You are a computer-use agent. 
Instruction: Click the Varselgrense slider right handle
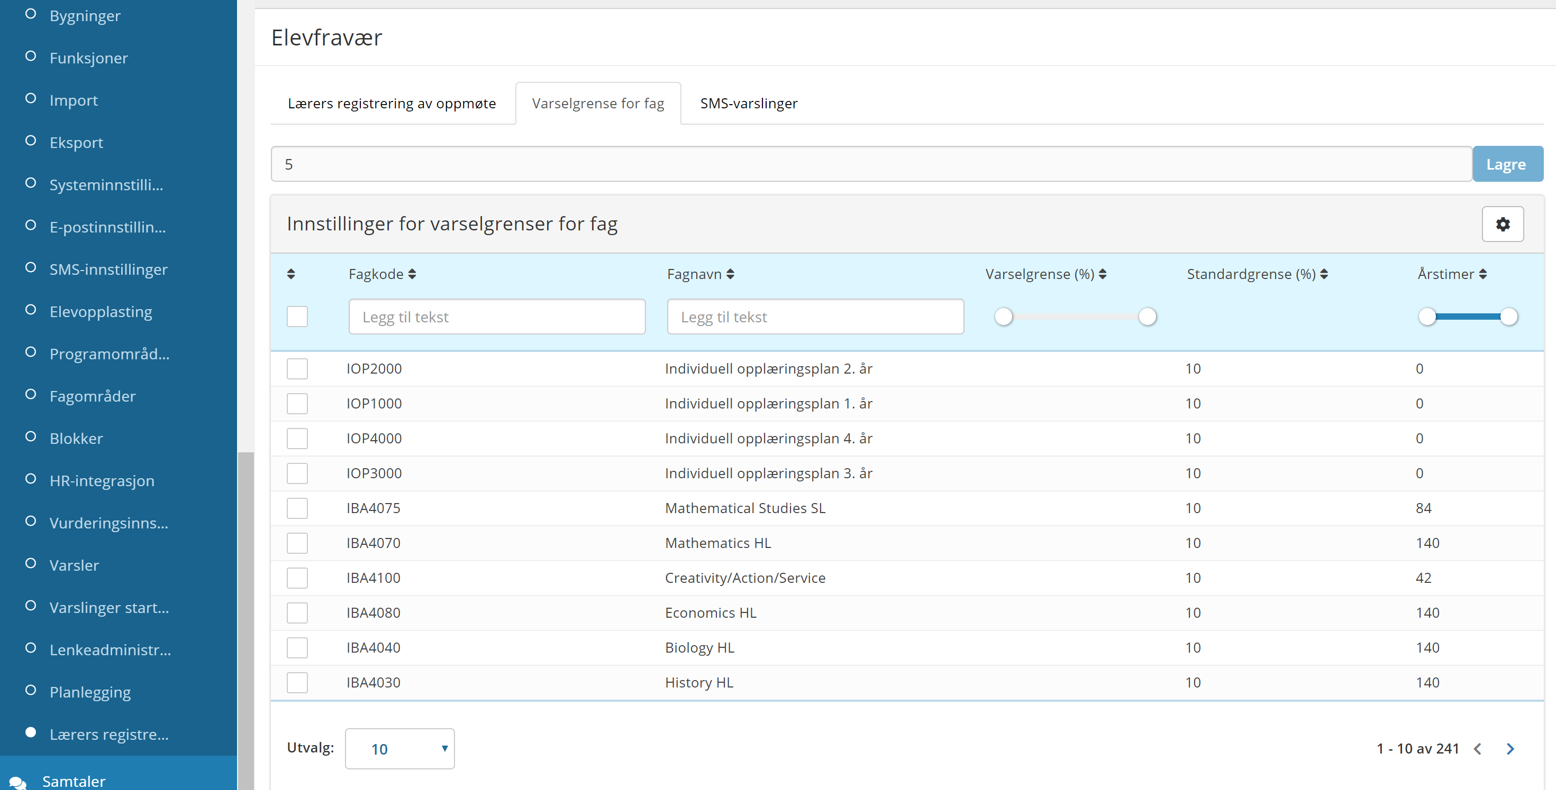coord(1147,316)
